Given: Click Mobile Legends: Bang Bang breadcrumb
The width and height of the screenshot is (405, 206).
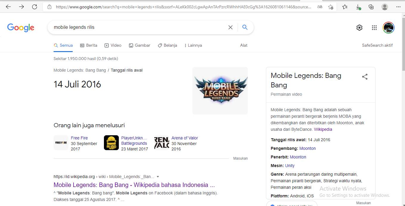Looking at the screenshot, I should [80, 70].
